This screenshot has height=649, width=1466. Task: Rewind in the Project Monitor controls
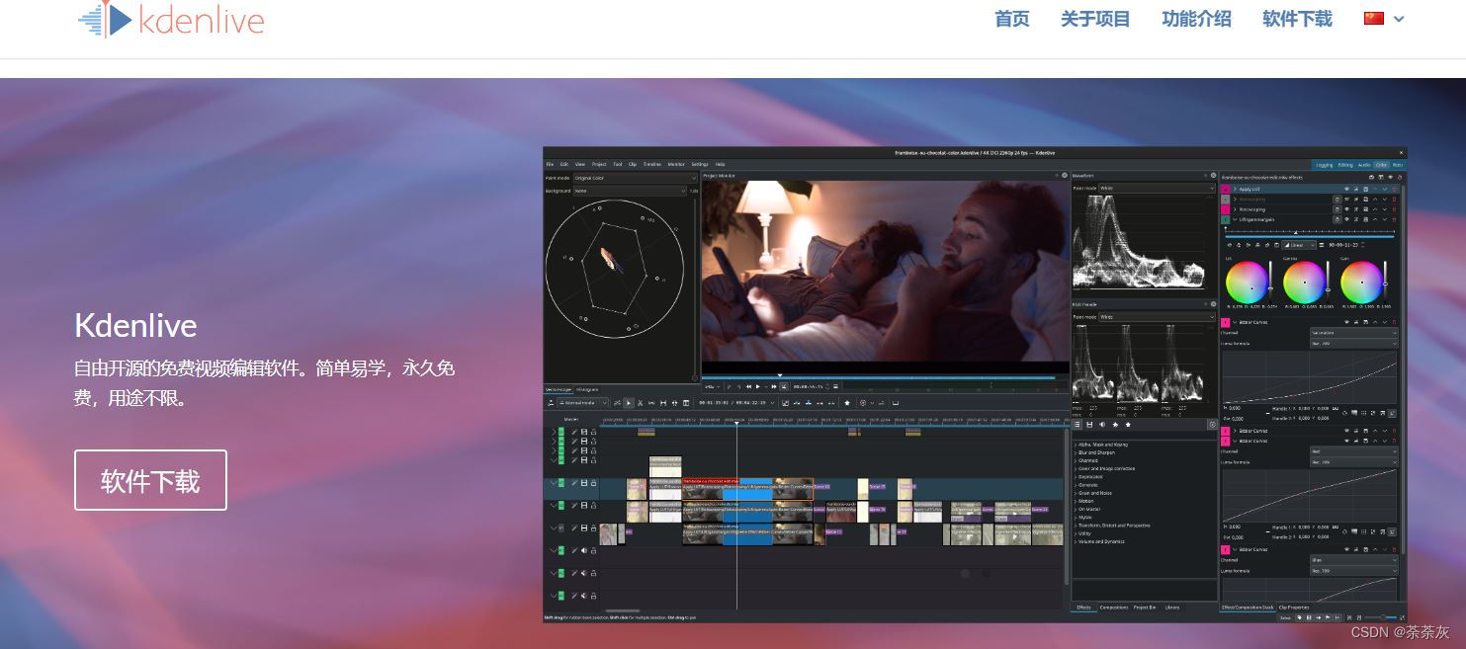coord(748,386)
